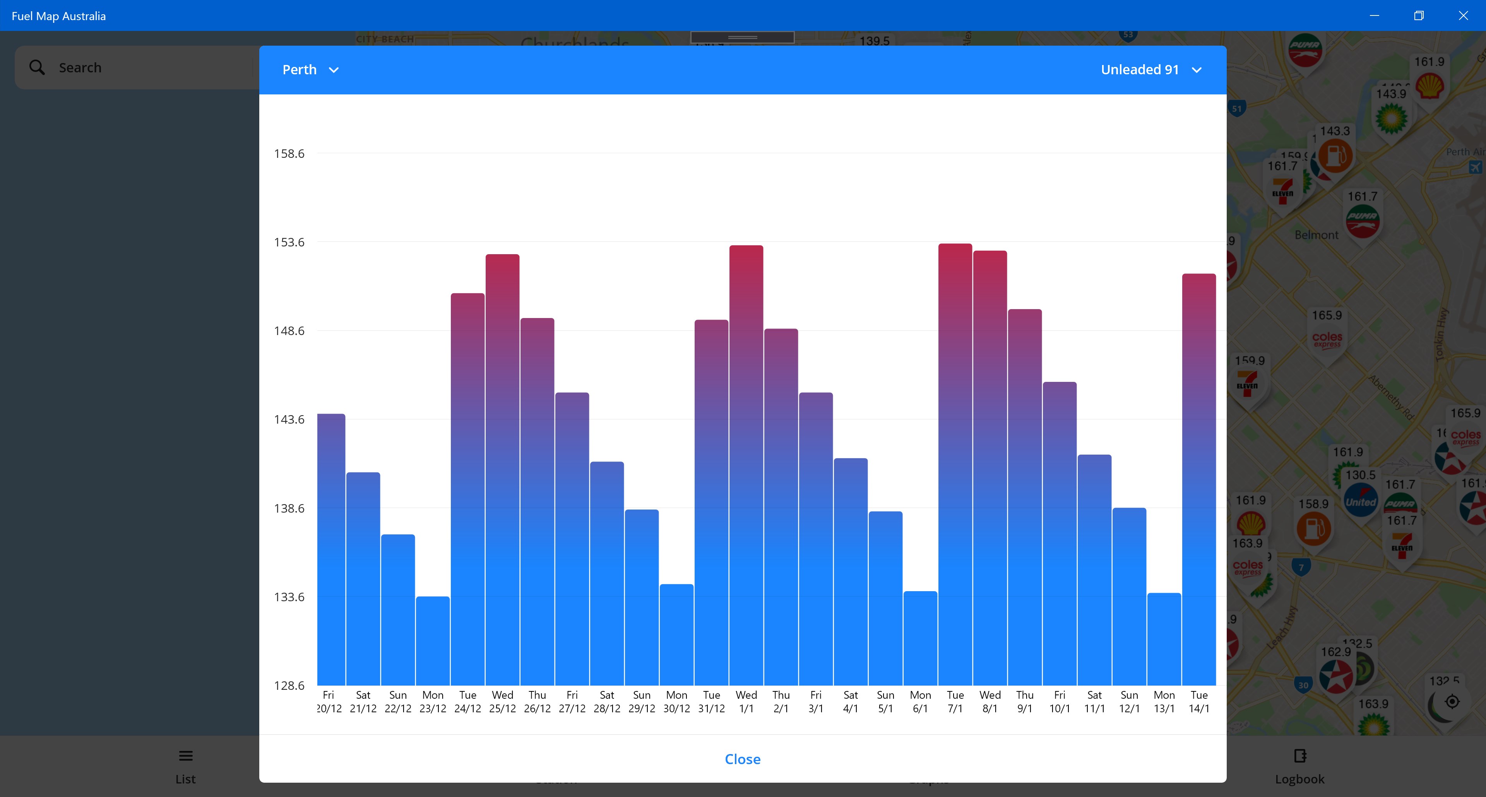Click the Coles Express marker priced 165.9
The width and height of the screenshot is (1486, 797).
coord(1327,339)
